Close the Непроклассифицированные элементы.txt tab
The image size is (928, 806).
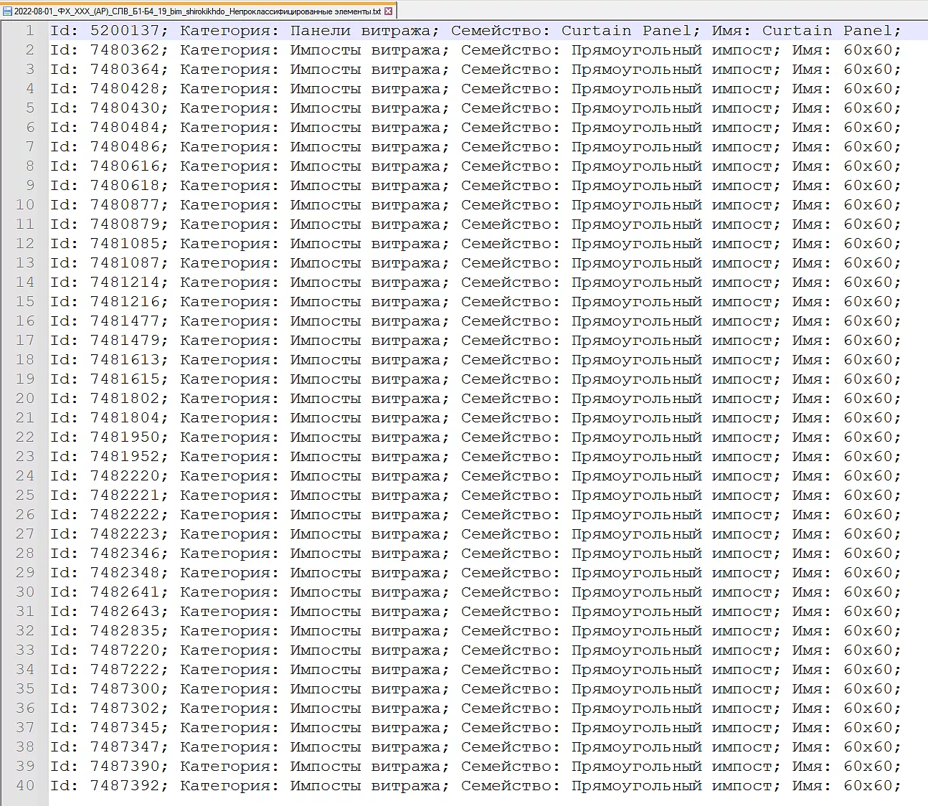(x=388, y=11)
